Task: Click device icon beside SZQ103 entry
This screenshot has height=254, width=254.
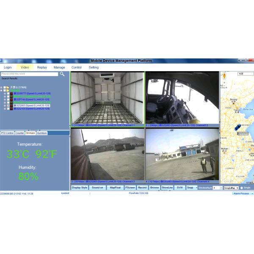Action: click(x=11, y=109)
